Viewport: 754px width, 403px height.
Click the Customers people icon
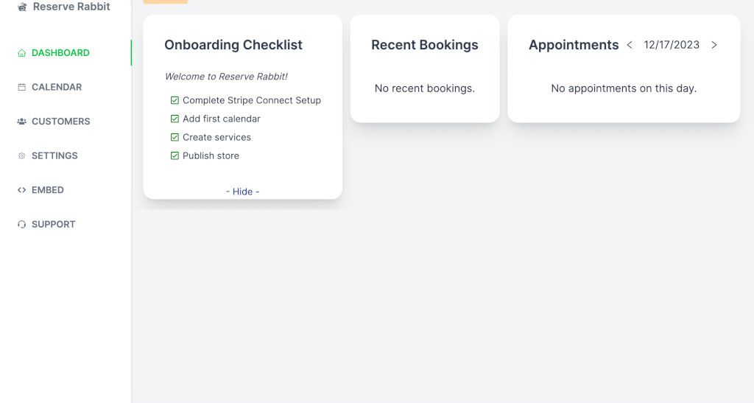pos(21,121)
